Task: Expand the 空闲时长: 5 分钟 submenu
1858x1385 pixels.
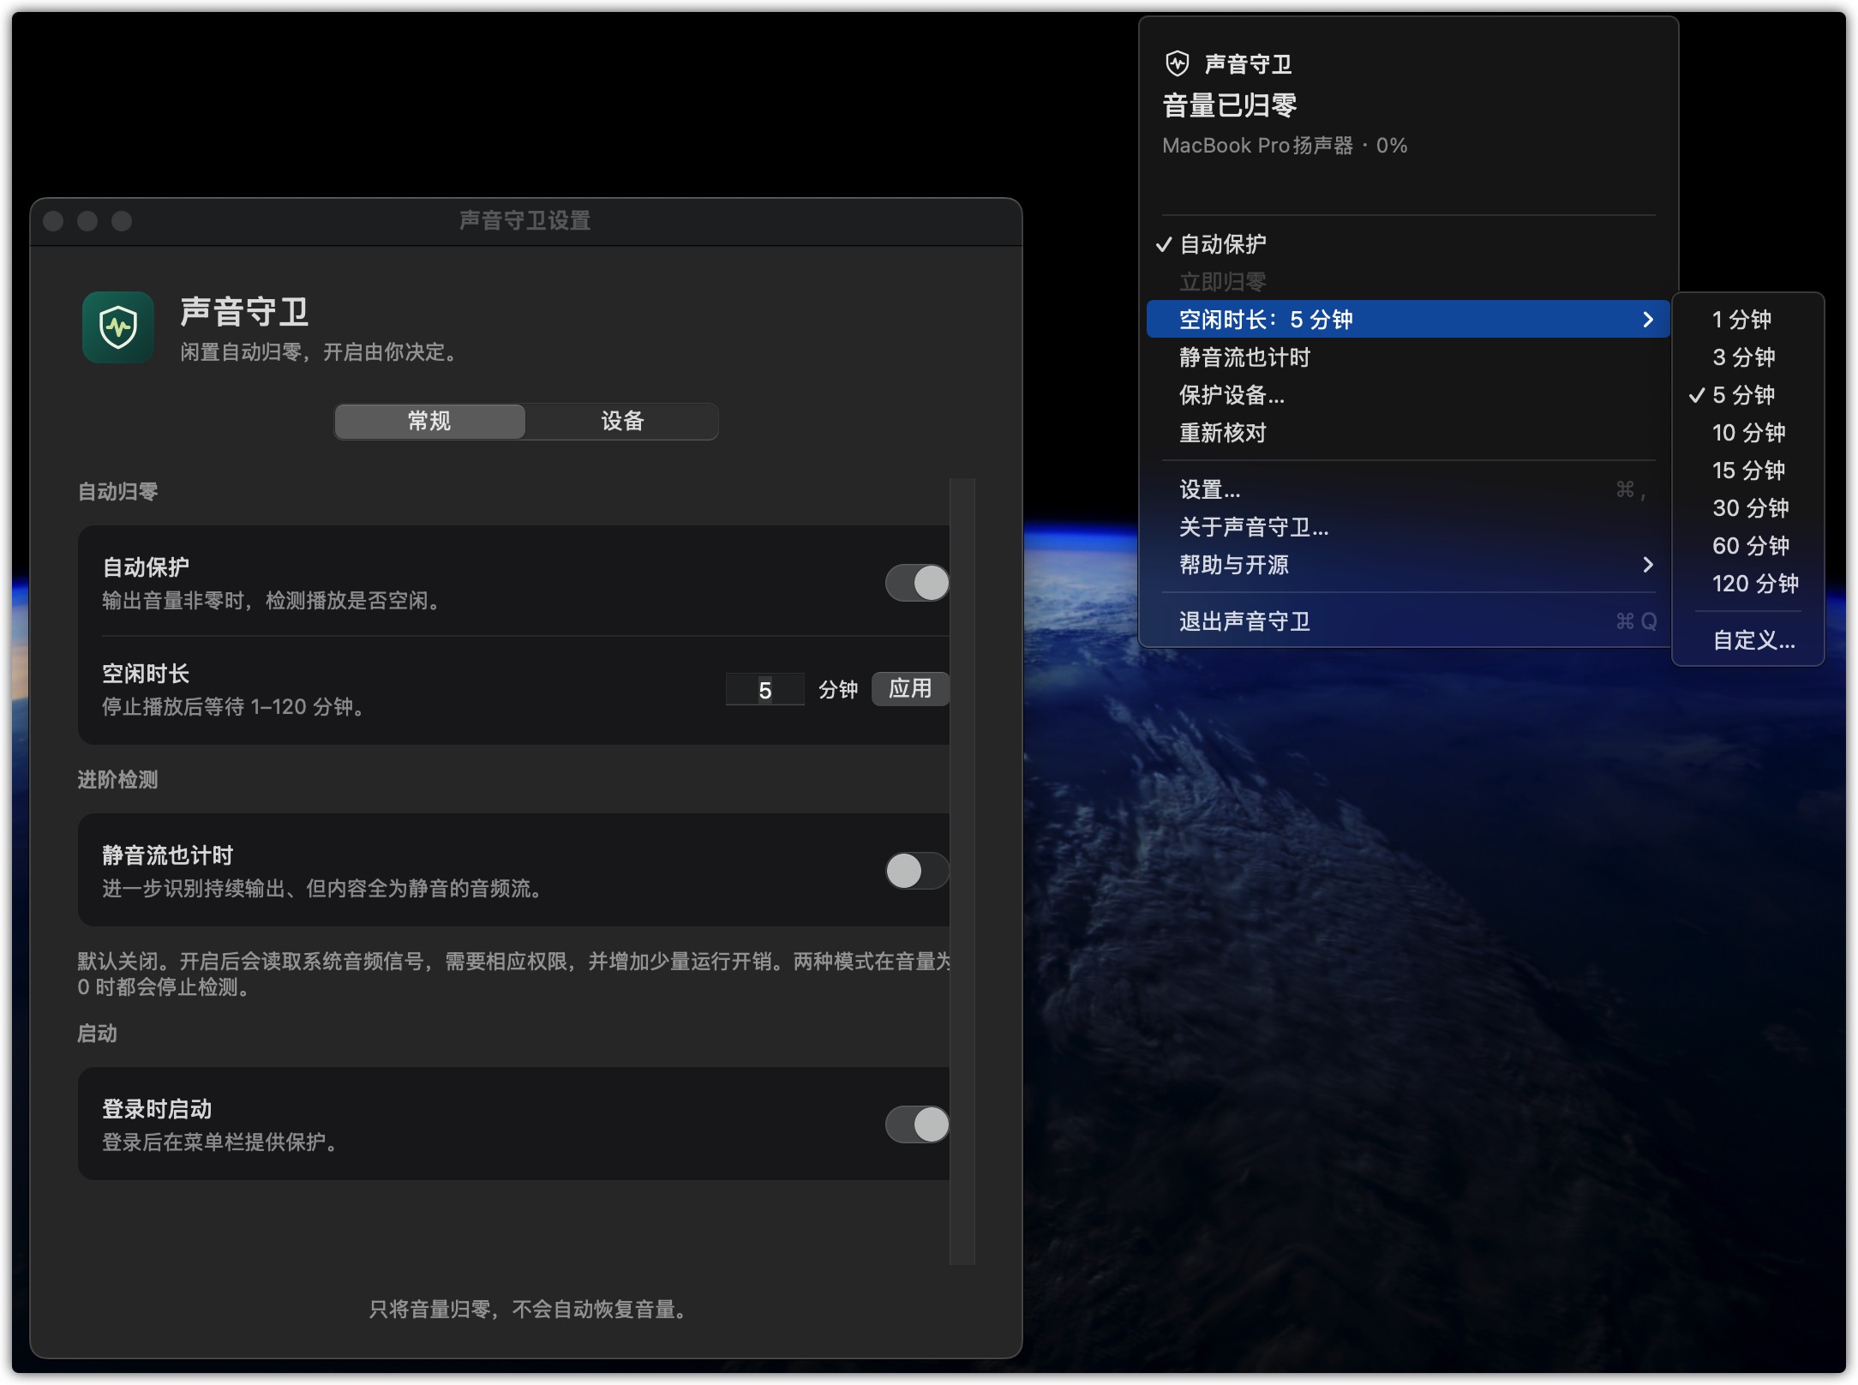Action: pyautogui.click(x=1407, y=320)
